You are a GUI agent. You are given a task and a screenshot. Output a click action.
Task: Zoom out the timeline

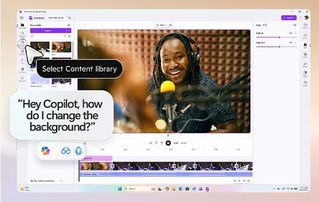click(235, 181)
